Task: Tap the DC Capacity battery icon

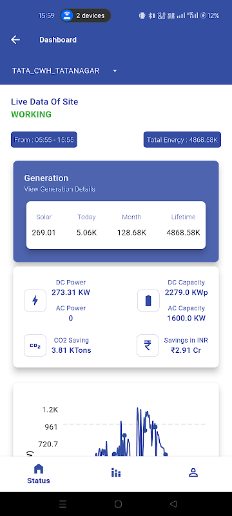Action: 148,300
